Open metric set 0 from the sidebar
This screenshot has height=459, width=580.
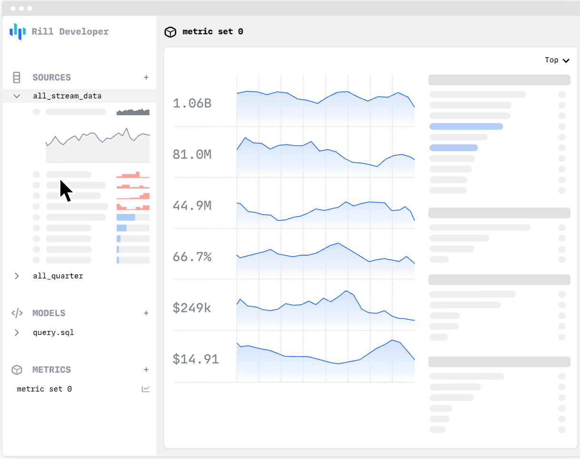pos(44,389)
